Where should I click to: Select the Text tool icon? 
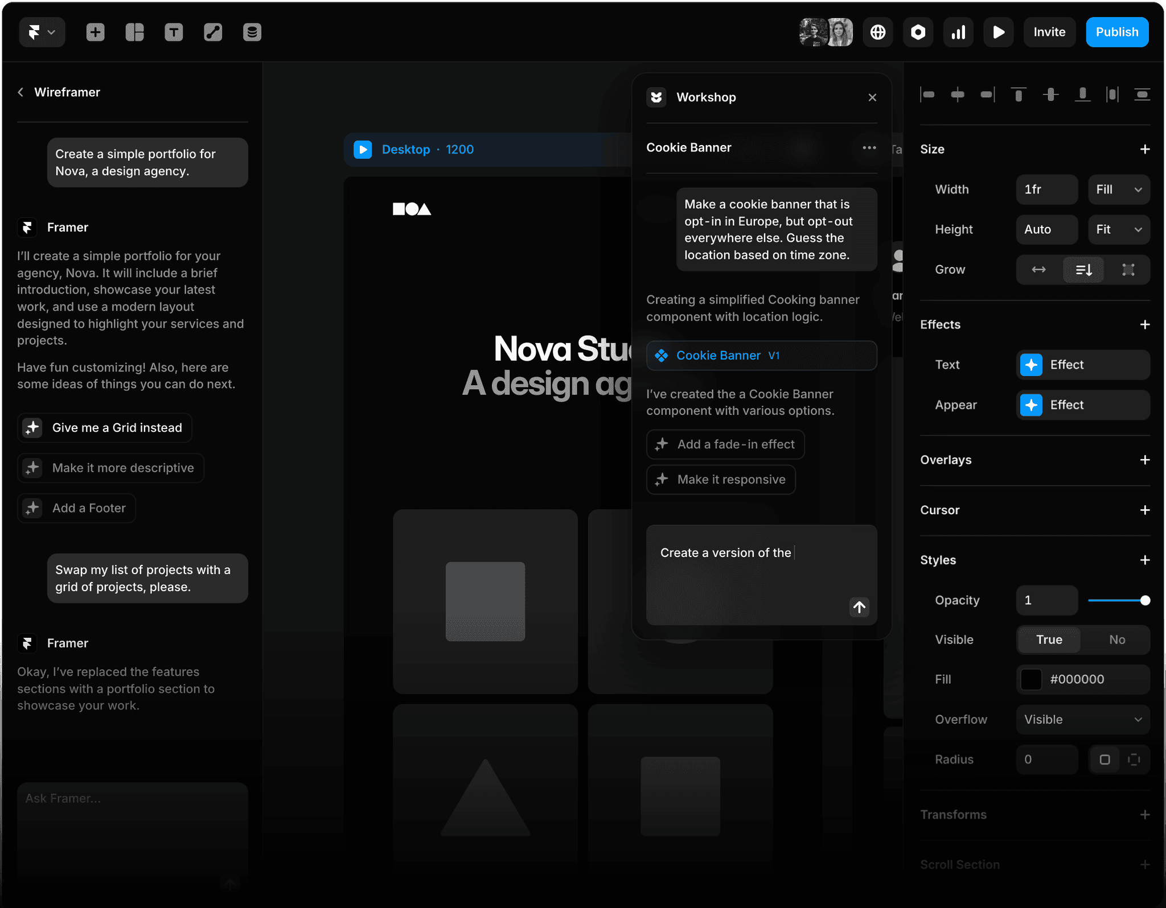(174, 32)
